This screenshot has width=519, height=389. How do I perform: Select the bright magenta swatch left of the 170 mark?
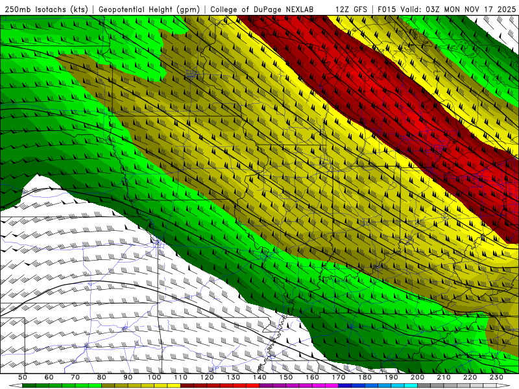click(332, 385)
